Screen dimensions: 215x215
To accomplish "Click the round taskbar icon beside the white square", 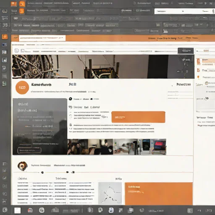I will coord(42,210).
